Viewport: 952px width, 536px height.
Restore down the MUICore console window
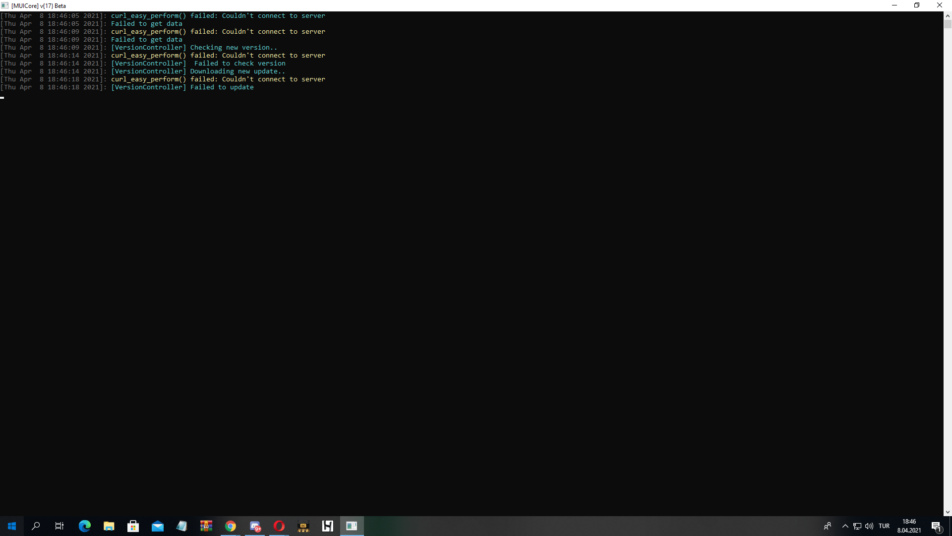917,5
